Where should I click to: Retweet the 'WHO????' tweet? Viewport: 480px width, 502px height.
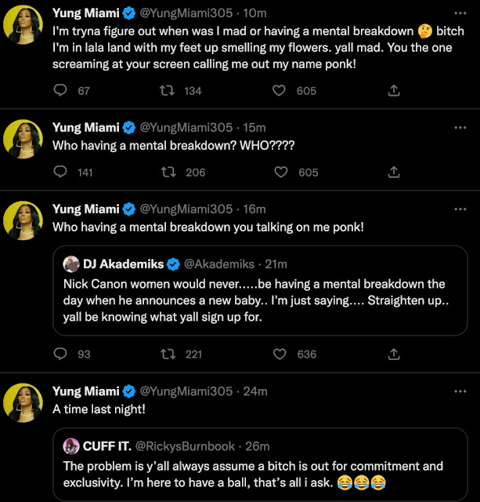(166, 173)
